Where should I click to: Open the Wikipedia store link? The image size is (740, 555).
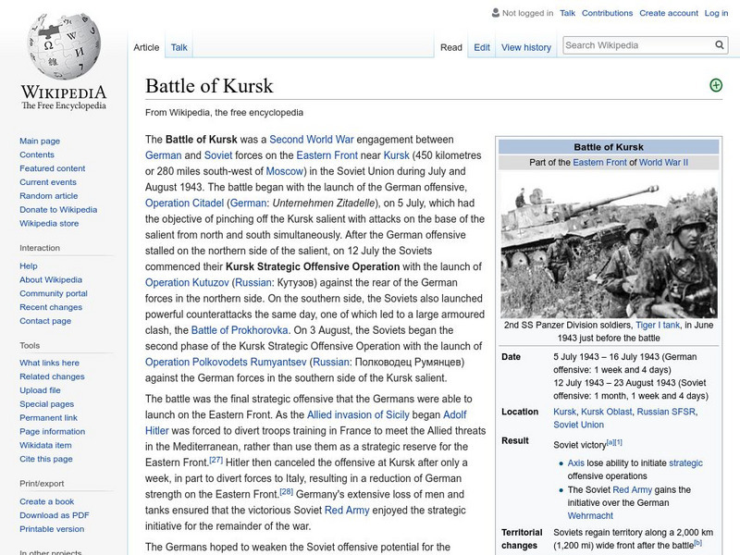click(49, 223)
